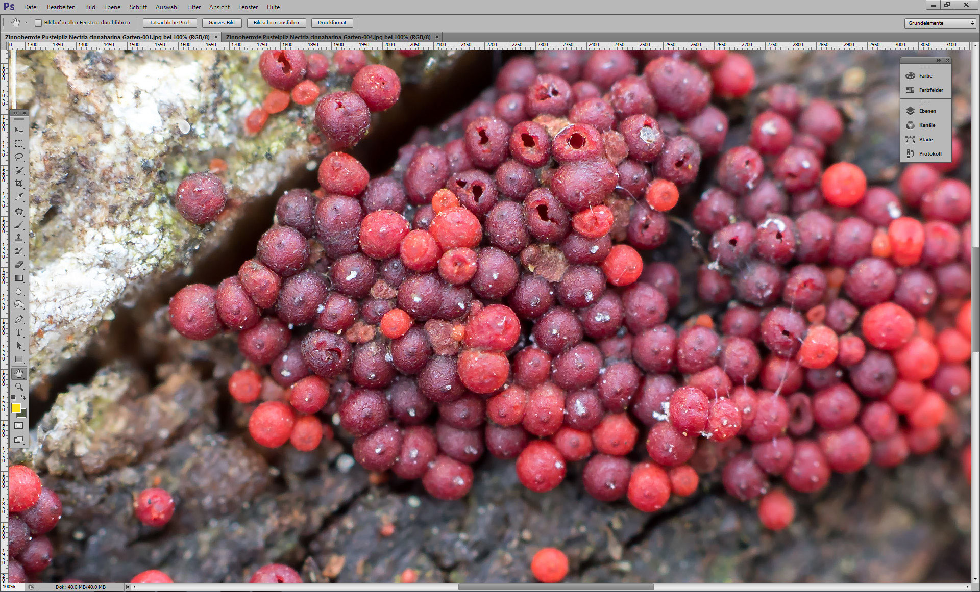Select the Move tool
Screen dimensions: 980x592
(19, 130)
